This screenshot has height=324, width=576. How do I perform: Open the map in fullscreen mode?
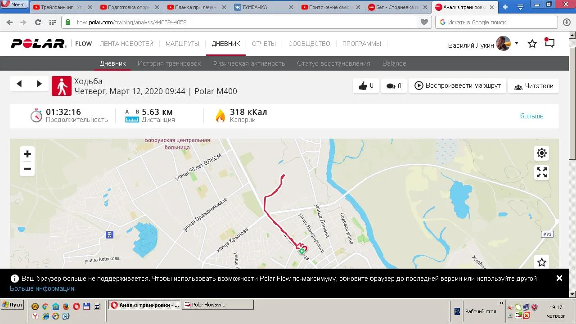tap(542, 172)
